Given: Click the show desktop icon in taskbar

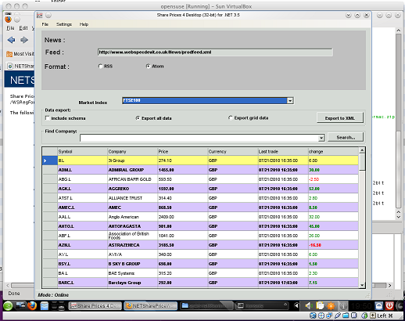Looking at the screenshot, I should pyautogui.click(x=20, y=305).
